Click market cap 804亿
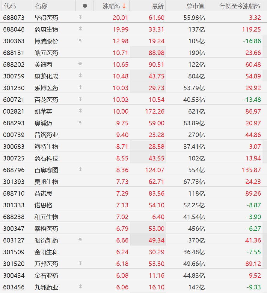This screenshot has height=293, width=267. point(197,76)
